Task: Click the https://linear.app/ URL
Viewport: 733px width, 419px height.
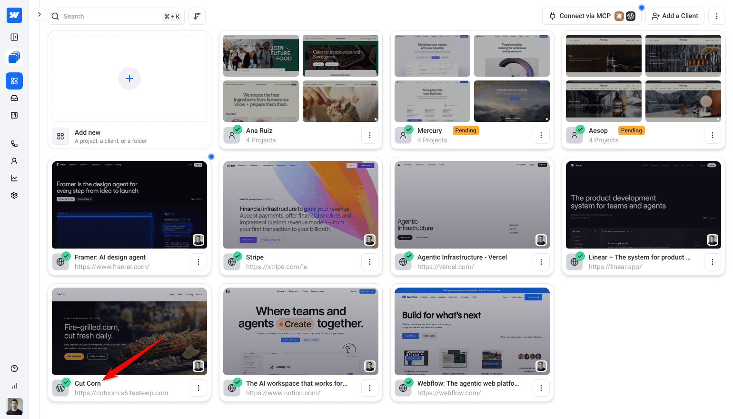Action: (615, 267)
